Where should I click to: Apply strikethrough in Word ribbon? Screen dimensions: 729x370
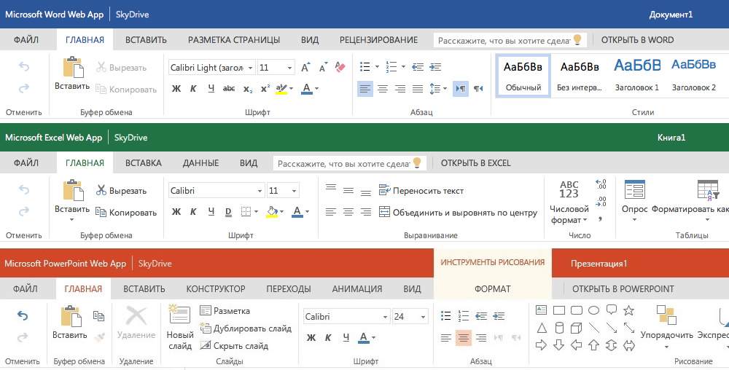(229, 88)
